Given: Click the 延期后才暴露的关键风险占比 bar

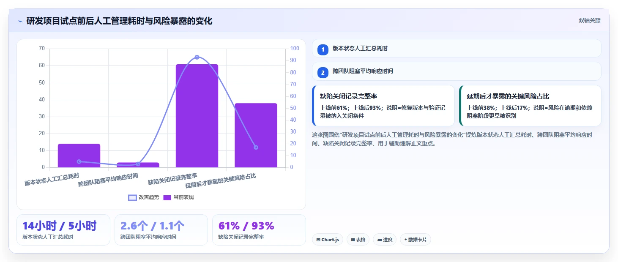Looking at the screenshot, I should pyautogui.click(x=256, y=135).
